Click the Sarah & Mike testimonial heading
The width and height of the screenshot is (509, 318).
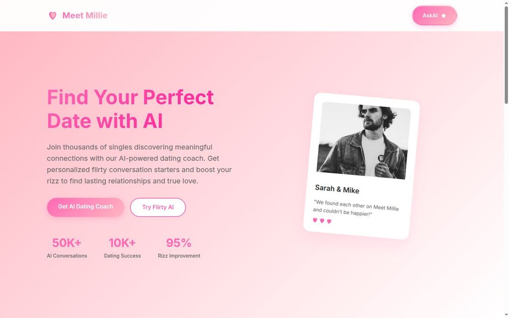coord(336,188)
